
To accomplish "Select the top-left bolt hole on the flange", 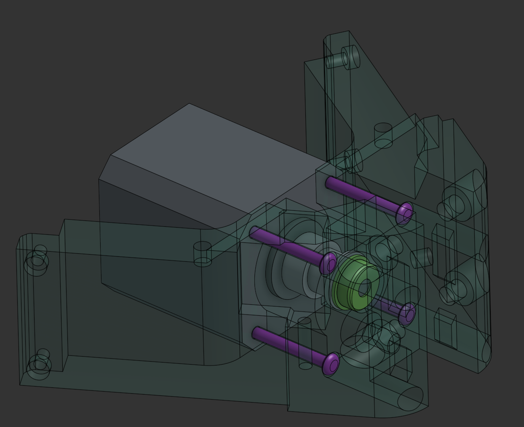I will pos(37,261).
